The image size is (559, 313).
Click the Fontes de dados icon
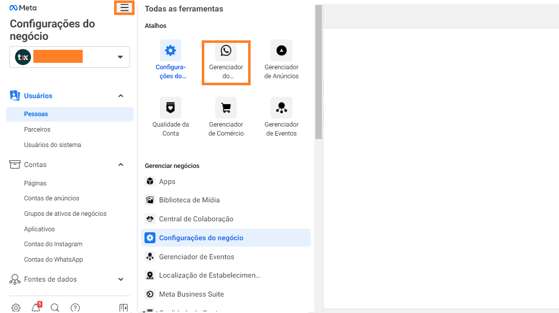14,279
